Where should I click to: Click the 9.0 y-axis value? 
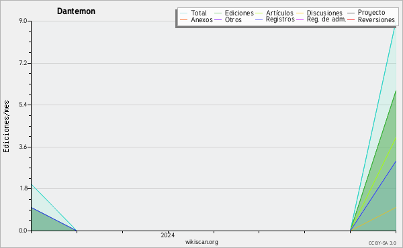[23, 21]
